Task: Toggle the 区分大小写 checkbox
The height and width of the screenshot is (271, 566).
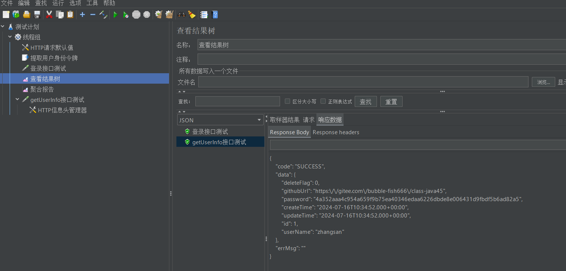Action: [x=287, y=101]
